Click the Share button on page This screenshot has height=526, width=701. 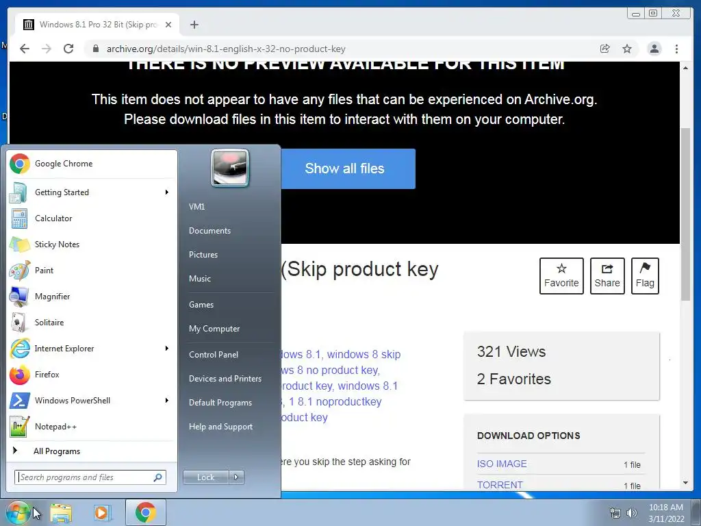[x=607, y=276]
